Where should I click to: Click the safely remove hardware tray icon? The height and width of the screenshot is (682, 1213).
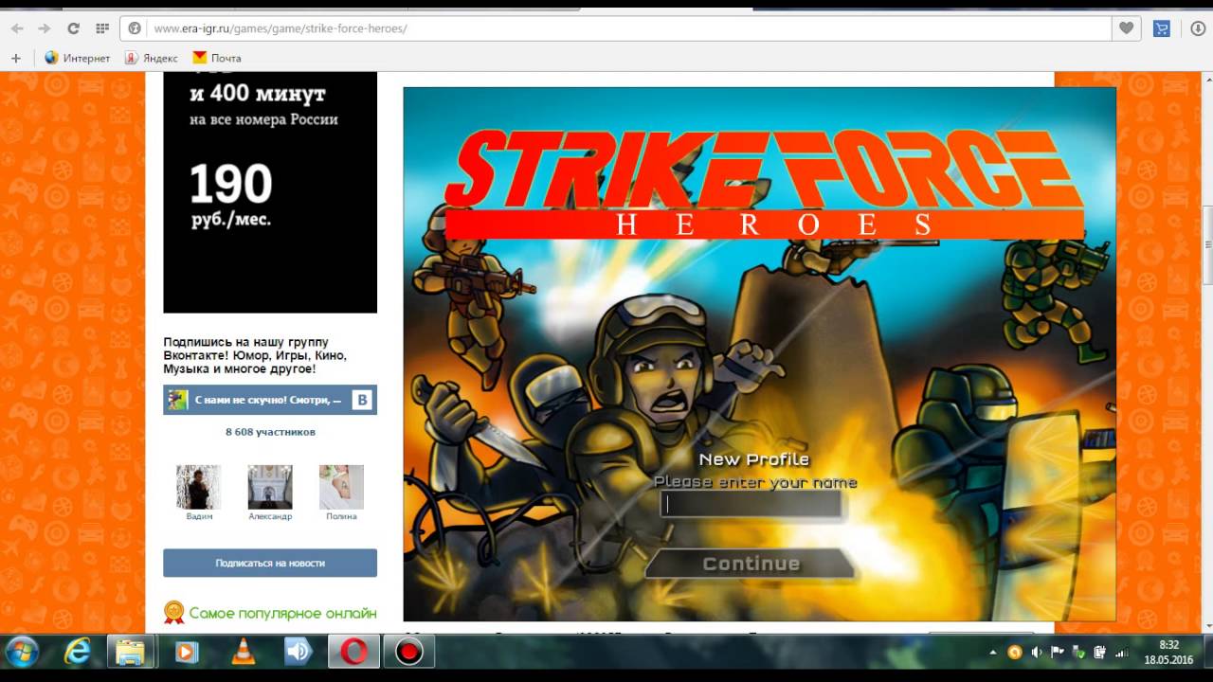click(x=1077, y=652)
